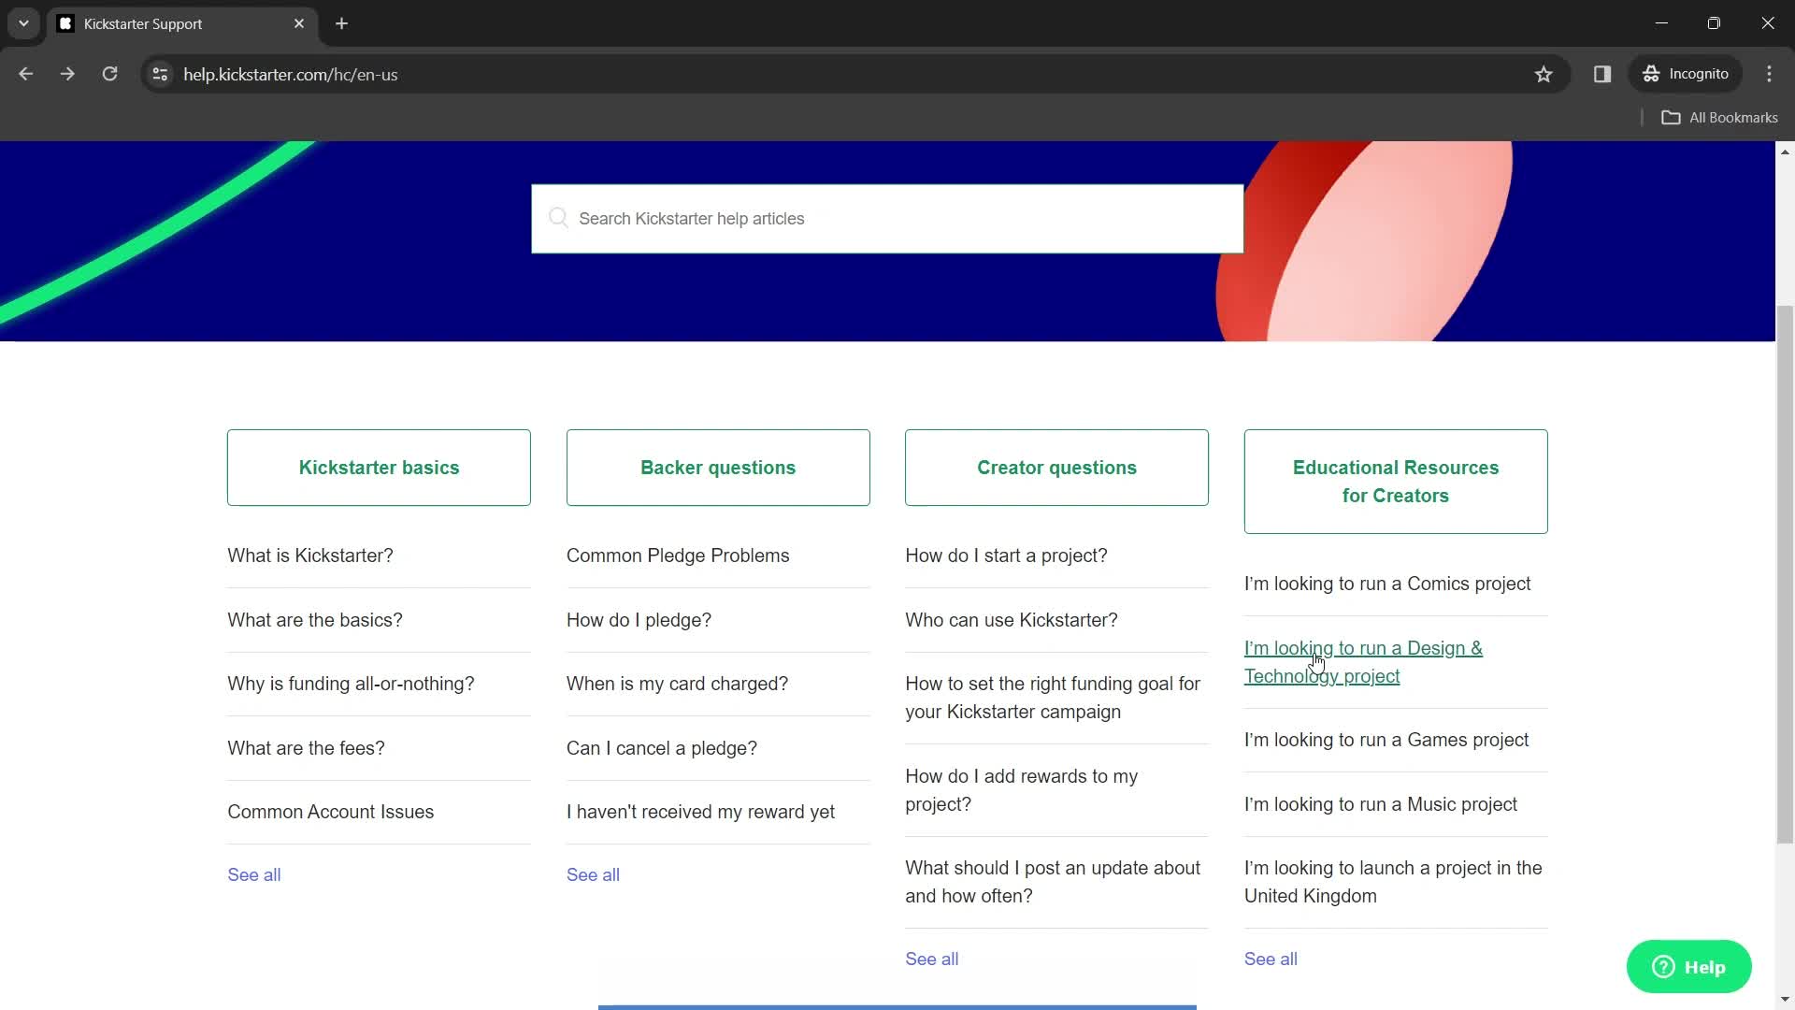Click the scrollbar down arrow
The height and width of the screenshot is (1010, 1795).
pyautogui.click(x=1785, y=1001)
